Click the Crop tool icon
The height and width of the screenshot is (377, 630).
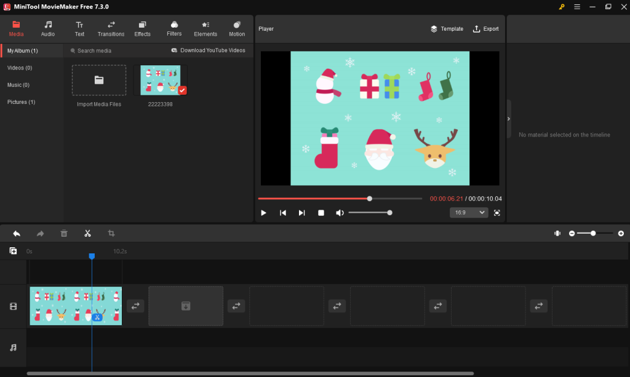tap(111, 234)
